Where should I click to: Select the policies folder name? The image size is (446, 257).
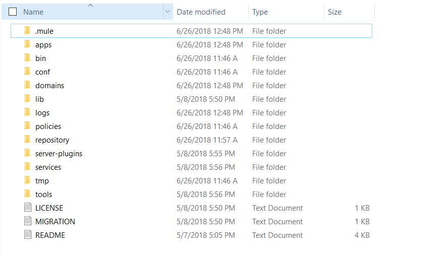pyautogui.click(x=48, y=126)
